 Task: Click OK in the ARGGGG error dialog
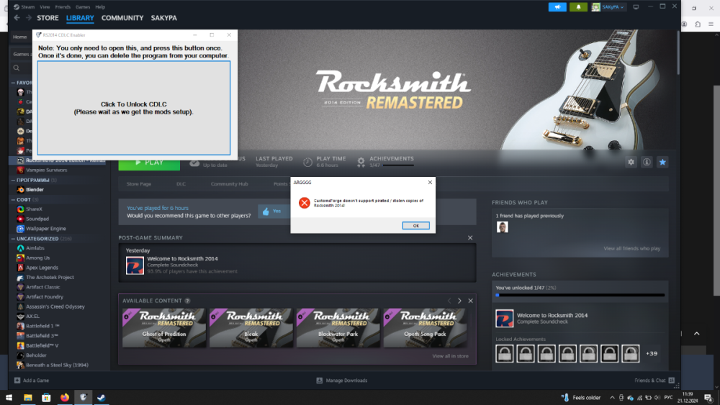pyautogui.click(x=415, y=226)
